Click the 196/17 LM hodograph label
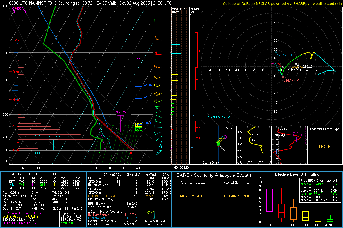The height and width of the screenshot is (228, 343). point(284,55)
